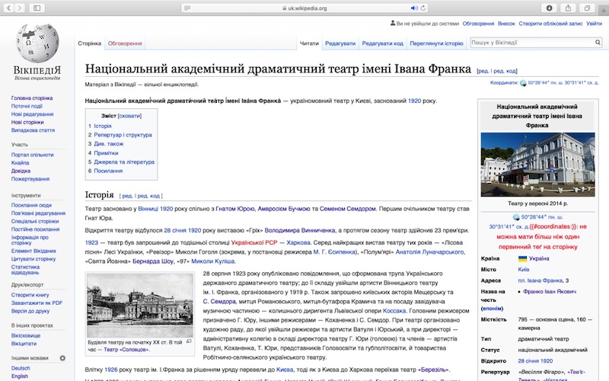
Task: Open the globe icon in the infobox coordinates
Action: click(x=516, y=217)
